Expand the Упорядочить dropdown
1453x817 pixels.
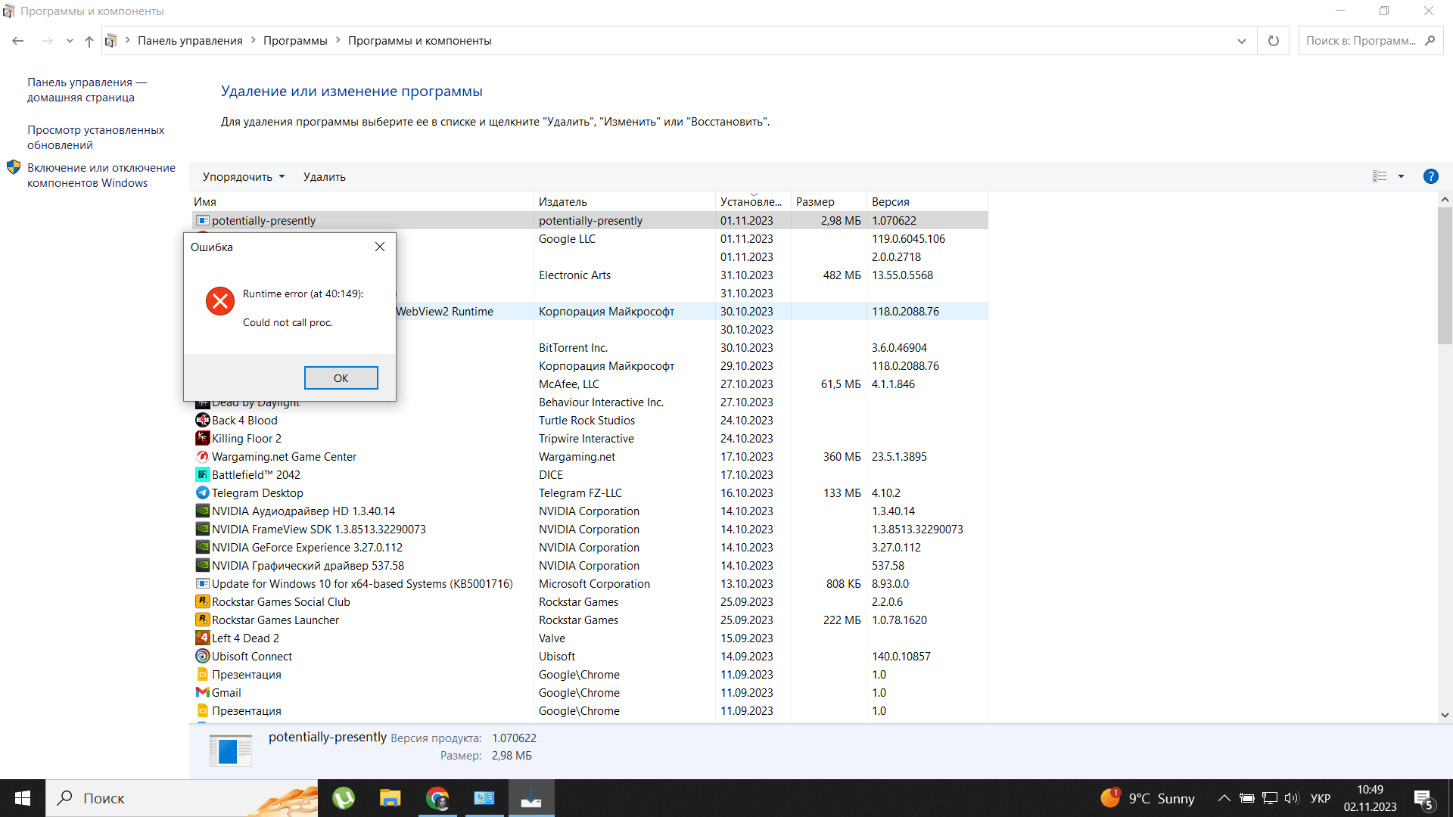click(x=244, y=176)
